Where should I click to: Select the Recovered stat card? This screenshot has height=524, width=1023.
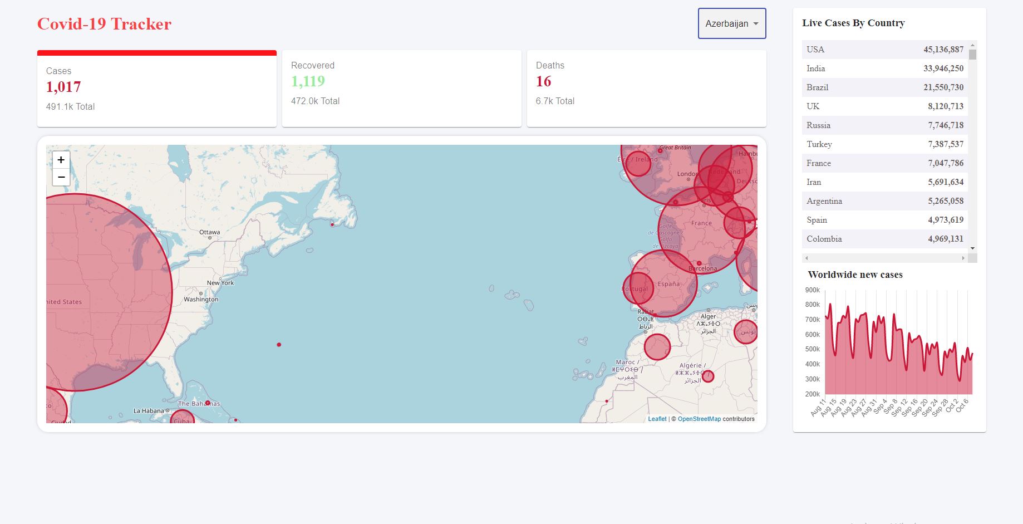401,89
